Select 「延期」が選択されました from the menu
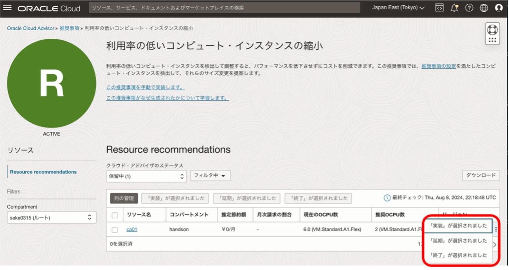The height and width of the screenshot is (270, 509). click(x=458, y=240)
